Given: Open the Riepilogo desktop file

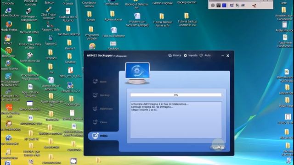Looking at the screenshot, I should 113,46.
